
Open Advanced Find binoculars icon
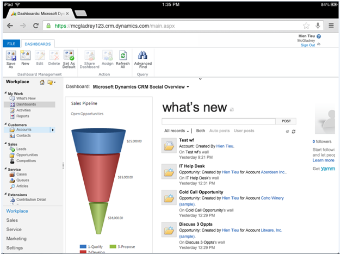point(142,55)
